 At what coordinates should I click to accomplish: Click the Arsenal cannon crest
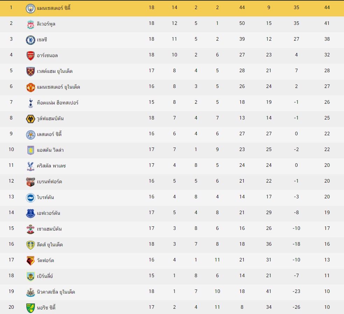pos(30,56)
